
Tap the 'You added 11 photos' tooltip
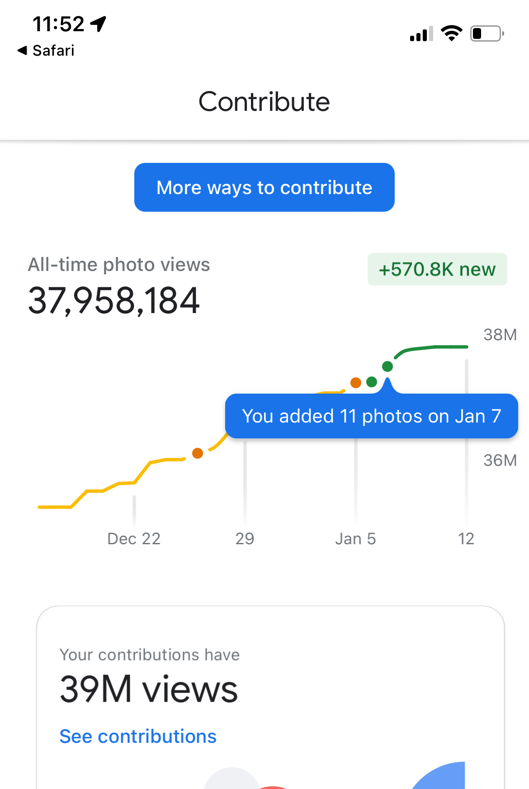[371, 416]
